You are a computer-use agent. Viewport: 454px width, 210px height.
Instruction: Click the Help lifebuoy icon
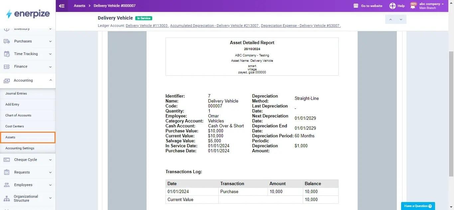tap(393, 6)
